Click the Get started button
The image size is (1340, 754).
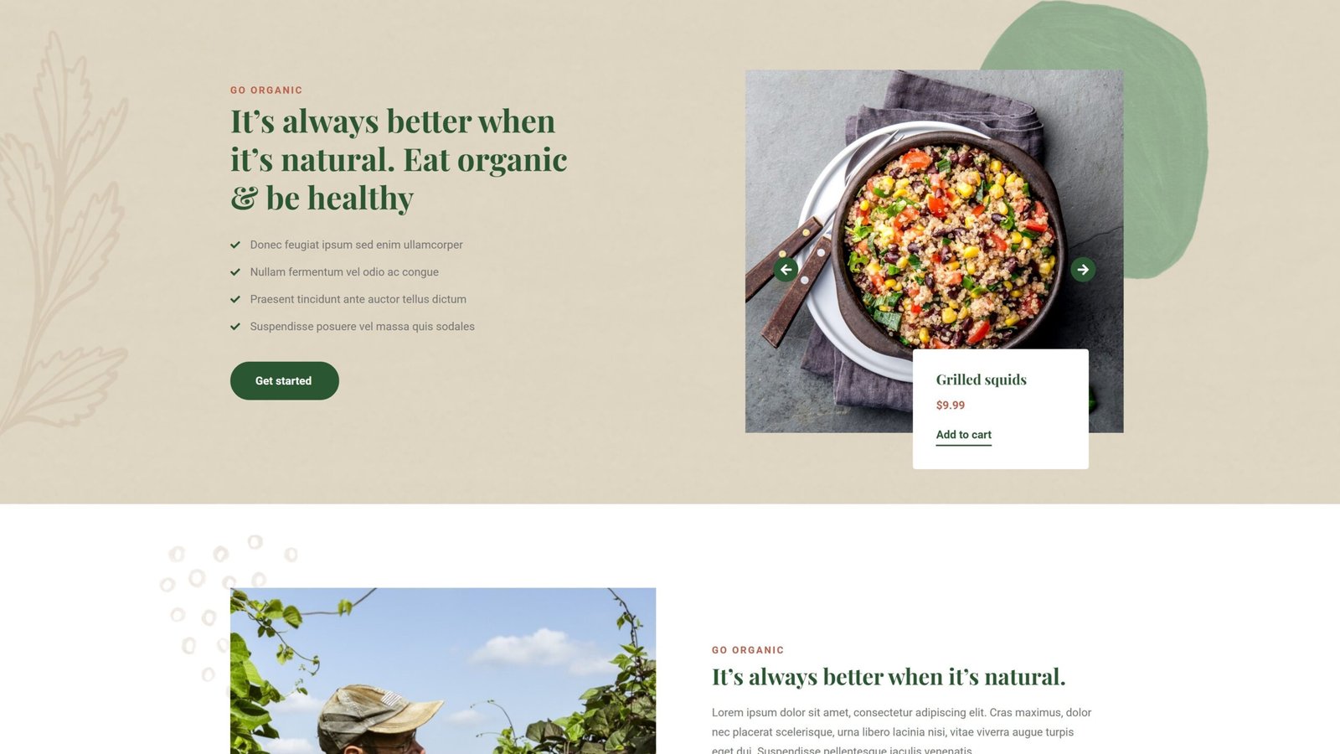tap(285, 380)
